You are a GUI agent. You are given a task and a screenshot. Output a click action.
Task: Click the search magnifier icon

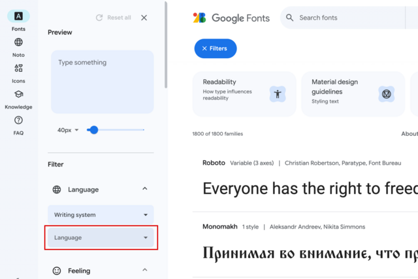pos(289,18)
